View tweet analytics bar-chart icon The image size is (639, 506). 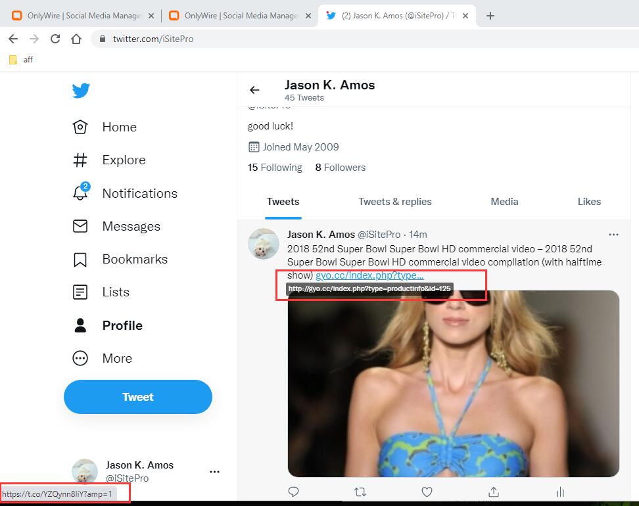tap(560, 492)
